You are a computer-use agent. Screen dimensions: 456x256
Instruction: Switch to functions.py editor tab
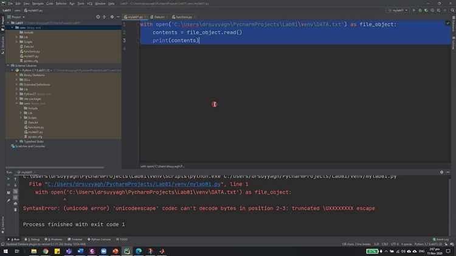pos(182,17)
